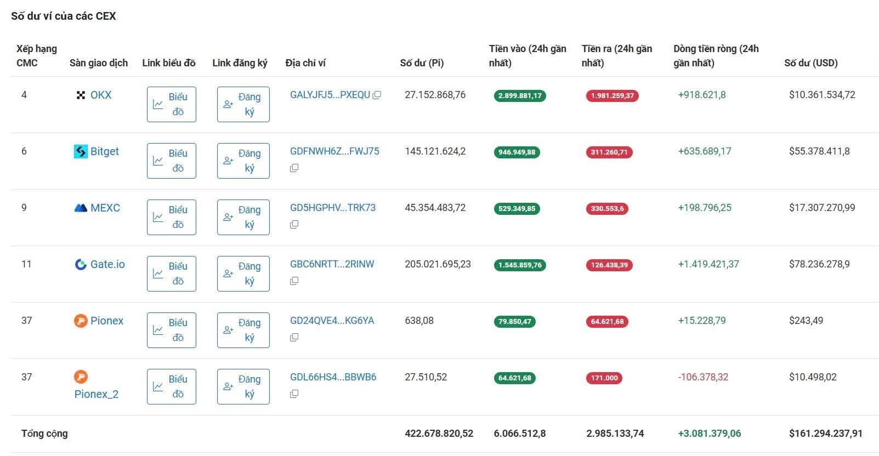Open the MEXC exchange link
Screen dimensions: 879x456
tap(105, 208)
